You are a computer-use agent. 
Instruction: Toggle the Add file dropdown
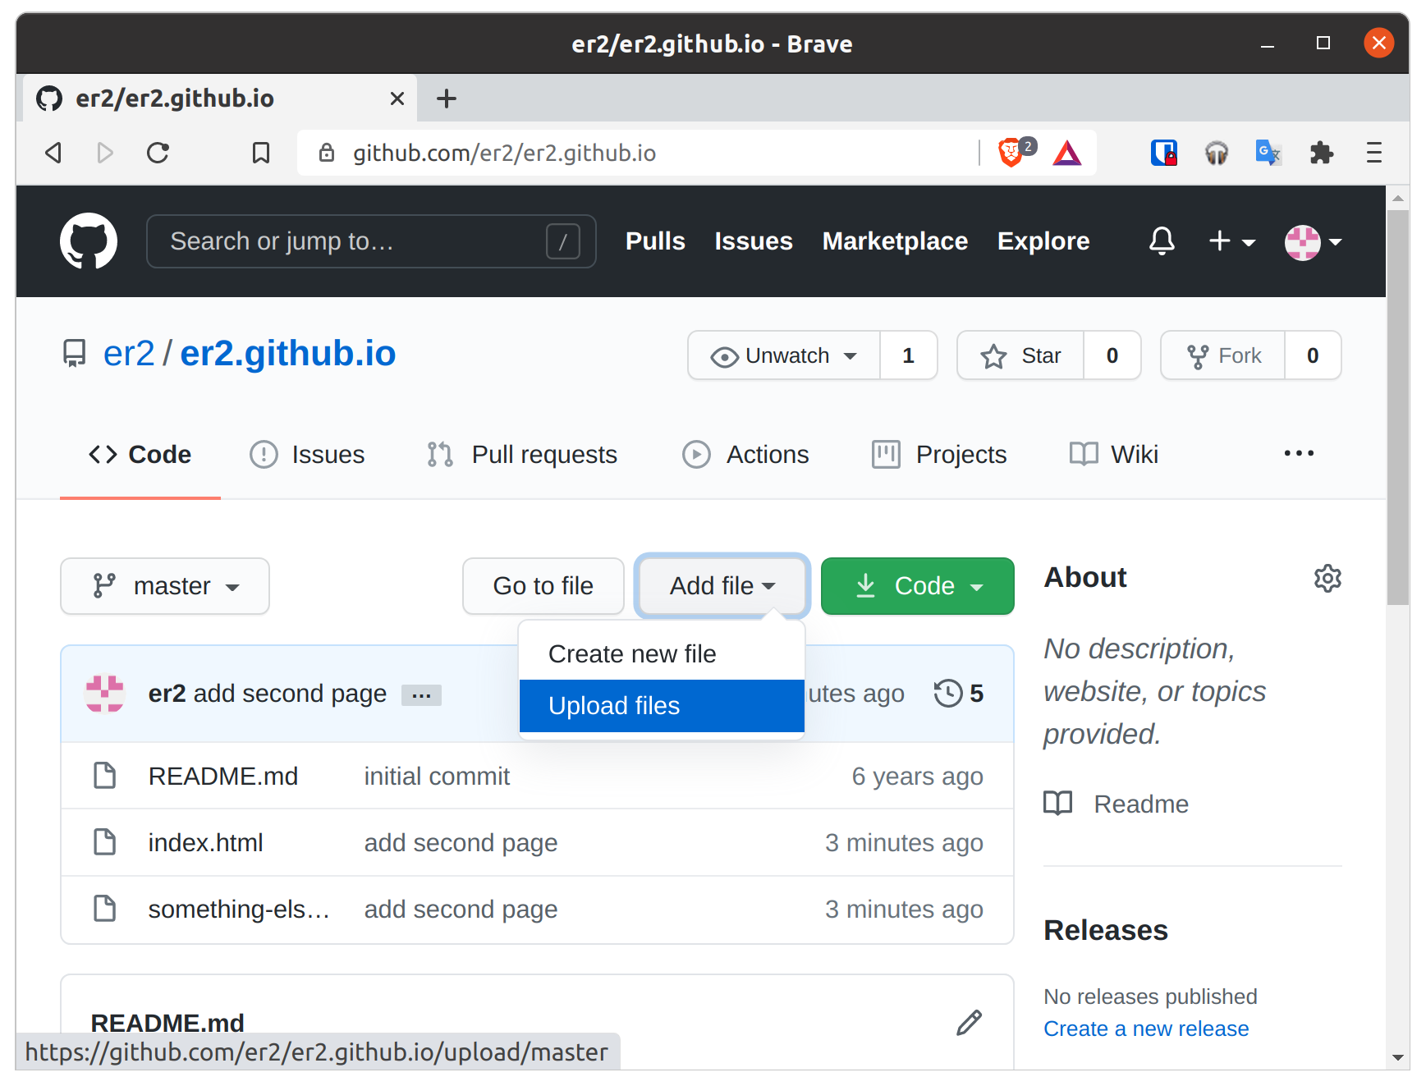point(722,586)
